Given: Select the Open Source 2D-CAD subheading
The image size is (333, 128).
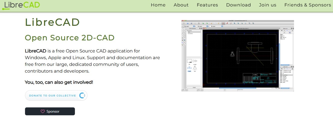Looking at the screenshot, I should tap(70, 38).
